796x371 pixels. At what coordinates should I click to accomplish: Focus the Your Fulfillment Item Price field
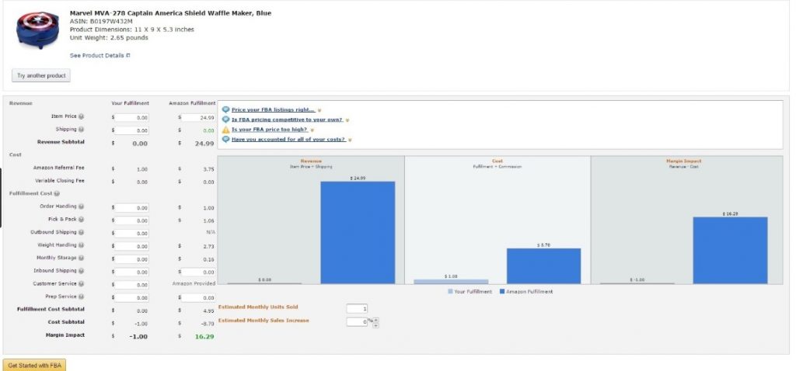point(131,117)
